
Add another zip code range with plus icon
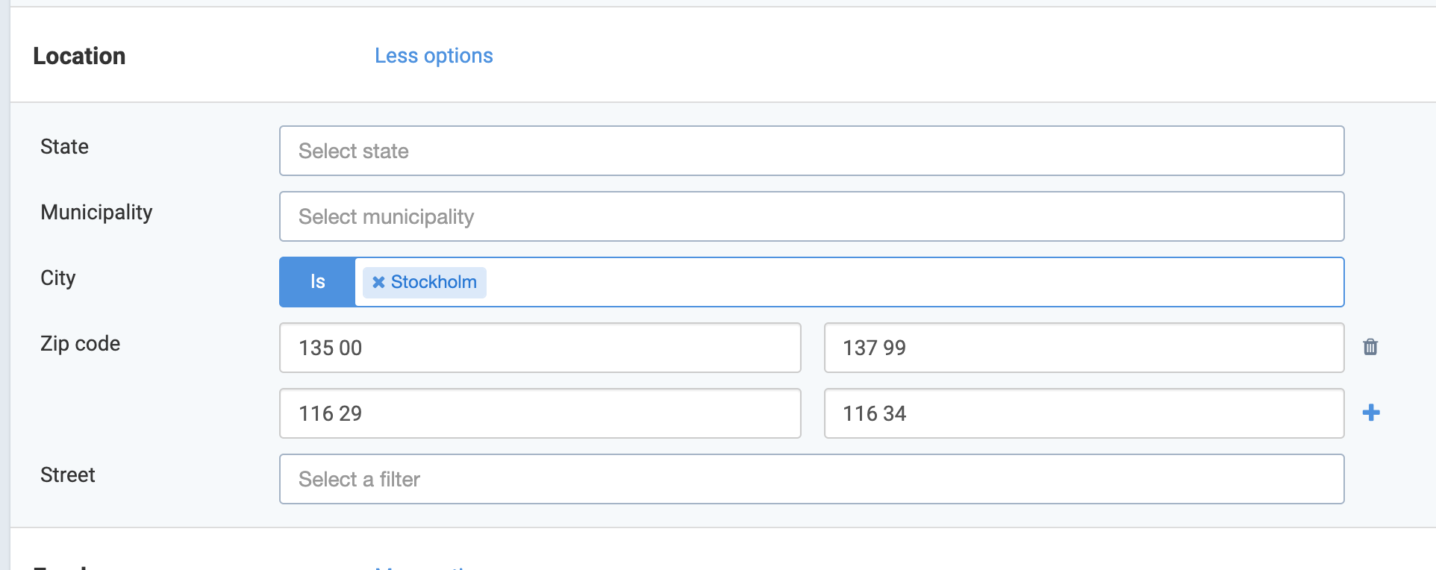pos(1371,413)
